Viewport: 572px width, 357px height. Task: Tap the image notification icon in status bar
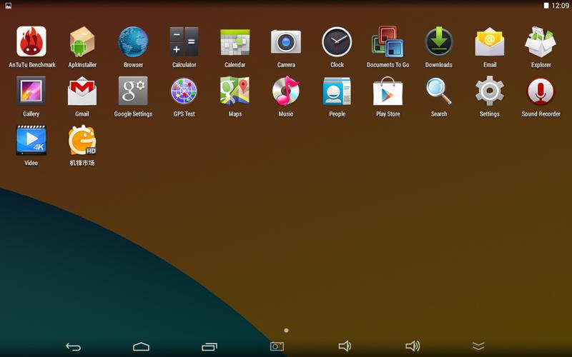tap(8, 6)
